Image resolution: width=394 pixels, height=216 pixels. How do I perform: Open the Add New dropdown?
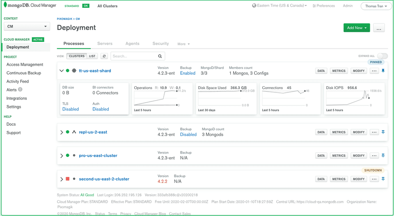pyautogui.click(x=357, y=28)
